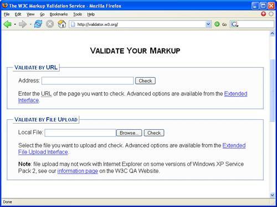Go to the Home page icon
This screenshot has height=207, width=277.
(61, 24)
